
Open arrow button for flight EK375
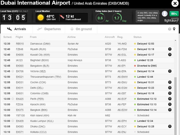[x=170, y=110]
